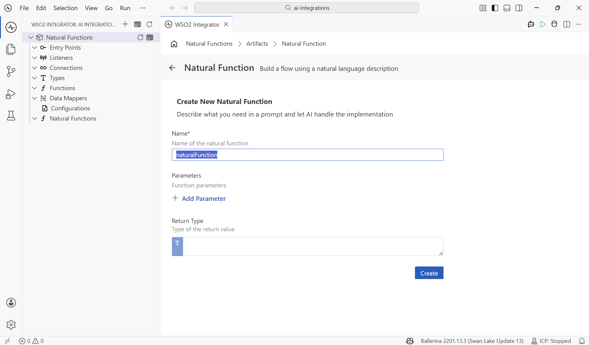Collapse the Connections tree node
Viewport: 589px width, 345px height.
tap(35, 68)
